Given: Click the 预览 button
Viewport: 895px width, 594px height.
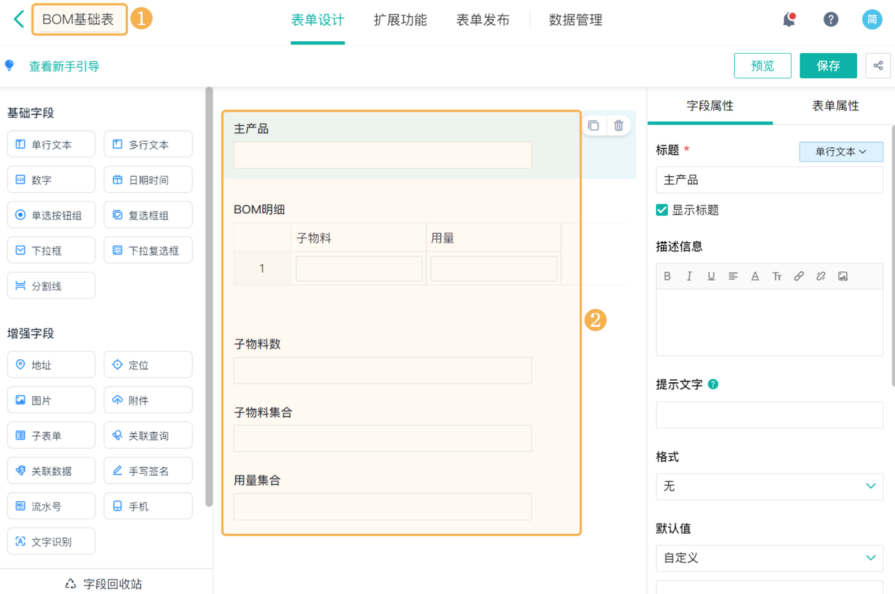Looking at the screenshot, I should point(763,66).
